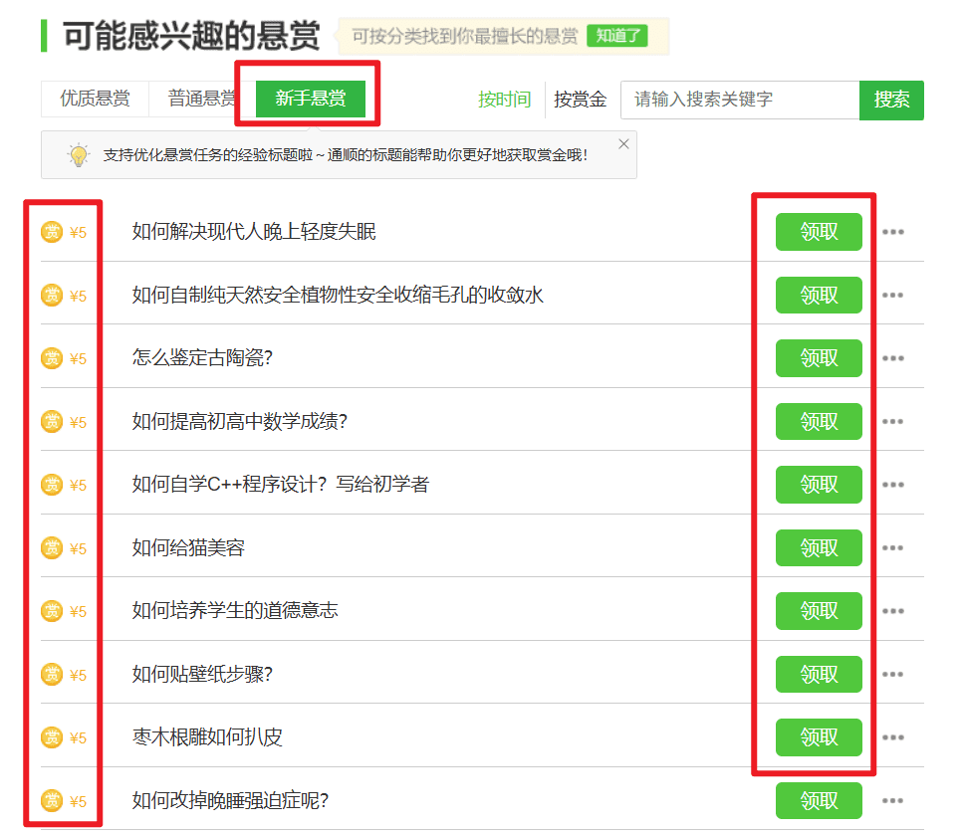Image resolution: width=966 pixels, height=835 pixels.
Task: Sort bounties by 按赏金
Action: tap(581, 100)
